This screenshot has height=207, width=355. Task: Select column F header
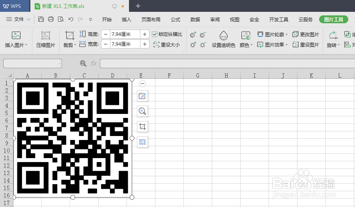tap(169, 75)
